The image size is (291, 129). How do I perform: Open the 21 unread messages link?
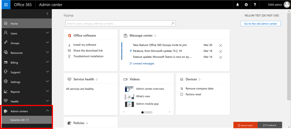click(142, 63)
